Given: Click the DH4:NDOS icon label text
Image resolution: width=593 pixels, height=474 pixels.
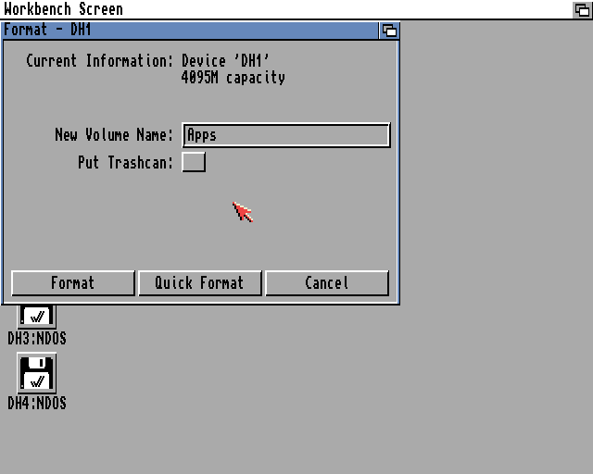Looking at the screenshot, I should [x=37, y=404].
